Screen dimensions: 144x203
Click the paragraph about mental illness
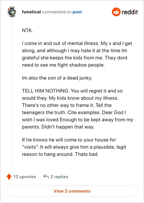[77, 54]
